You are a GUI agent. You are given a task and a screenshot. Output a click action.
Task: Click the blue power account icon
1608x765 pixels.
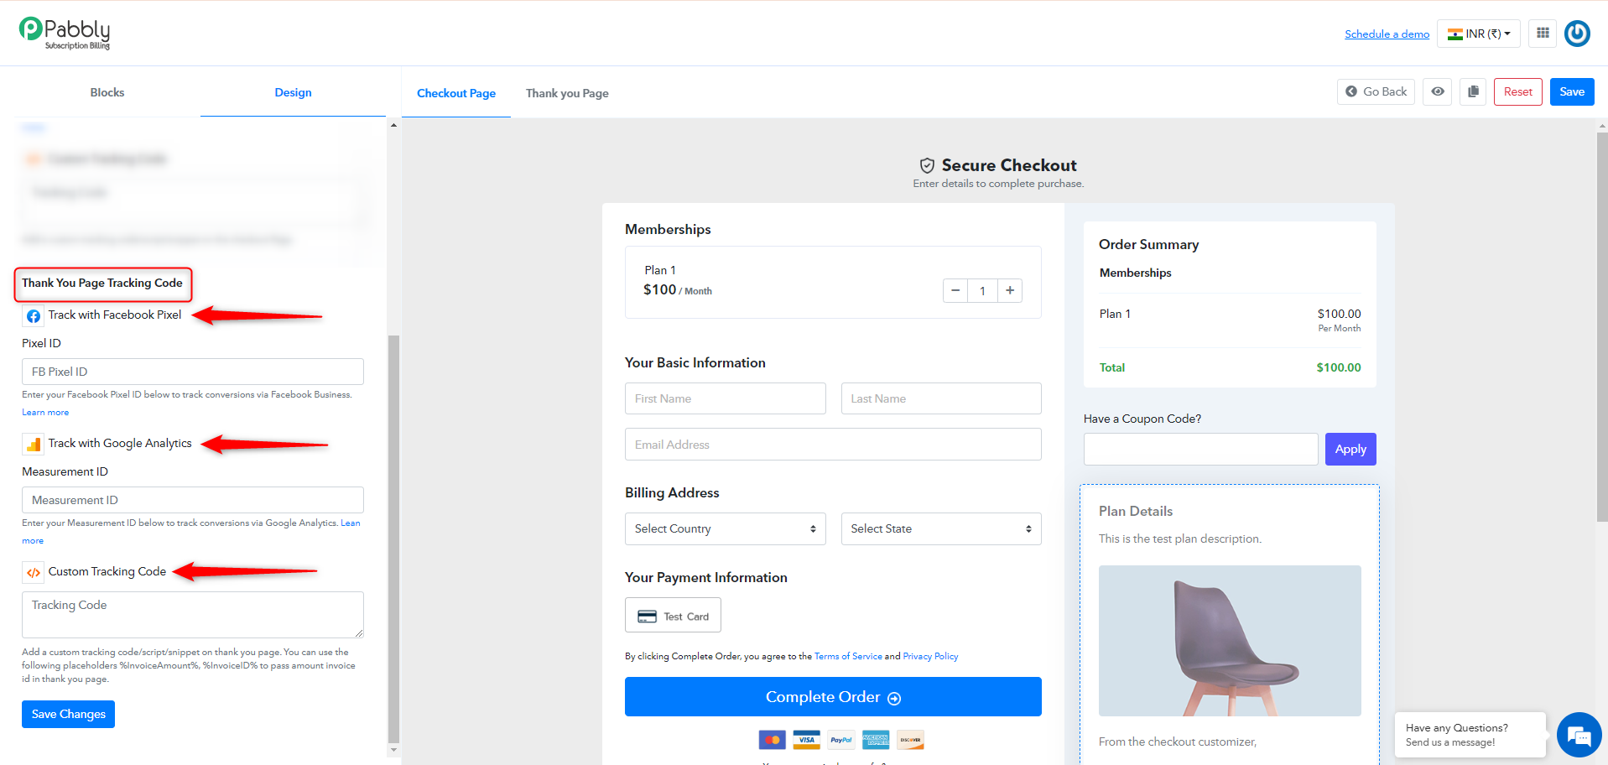coord(1577,34)
